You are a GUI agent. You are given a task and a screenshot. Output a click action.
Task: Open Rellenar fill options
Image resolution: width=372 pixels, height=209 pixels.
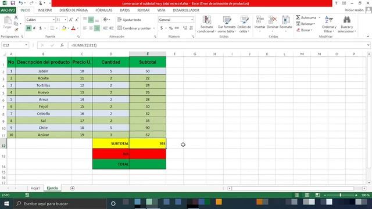click(306, 24)
